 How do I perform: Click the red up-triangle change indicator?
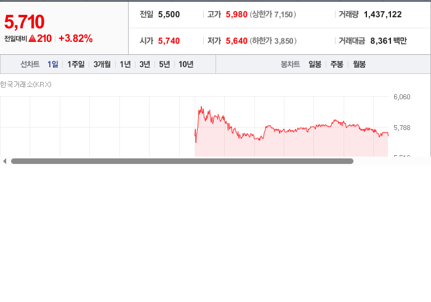click(x=32, y=38)
